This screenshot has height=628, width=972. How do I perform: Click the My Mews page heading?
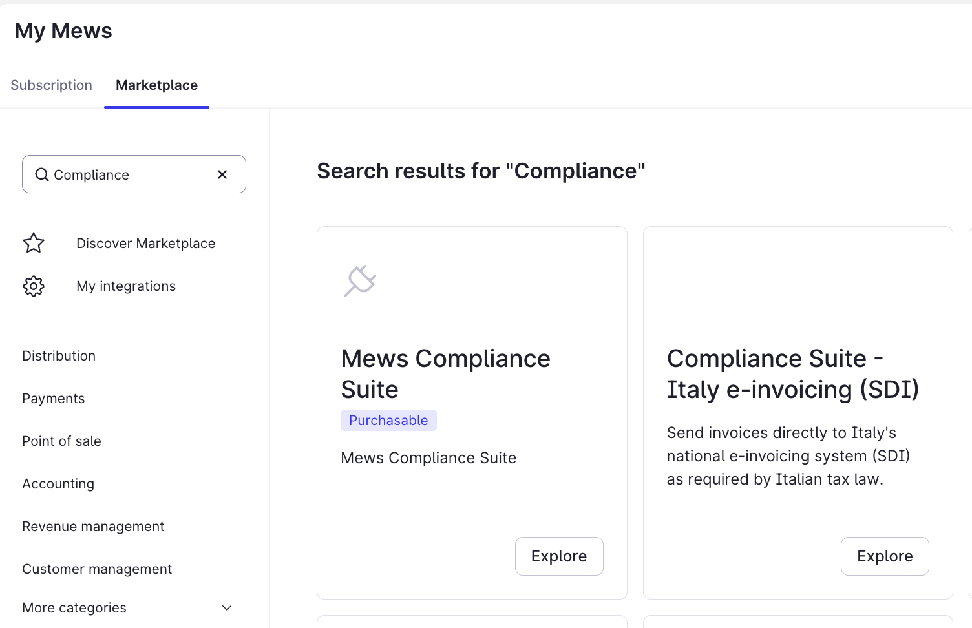tap(63, 31)
